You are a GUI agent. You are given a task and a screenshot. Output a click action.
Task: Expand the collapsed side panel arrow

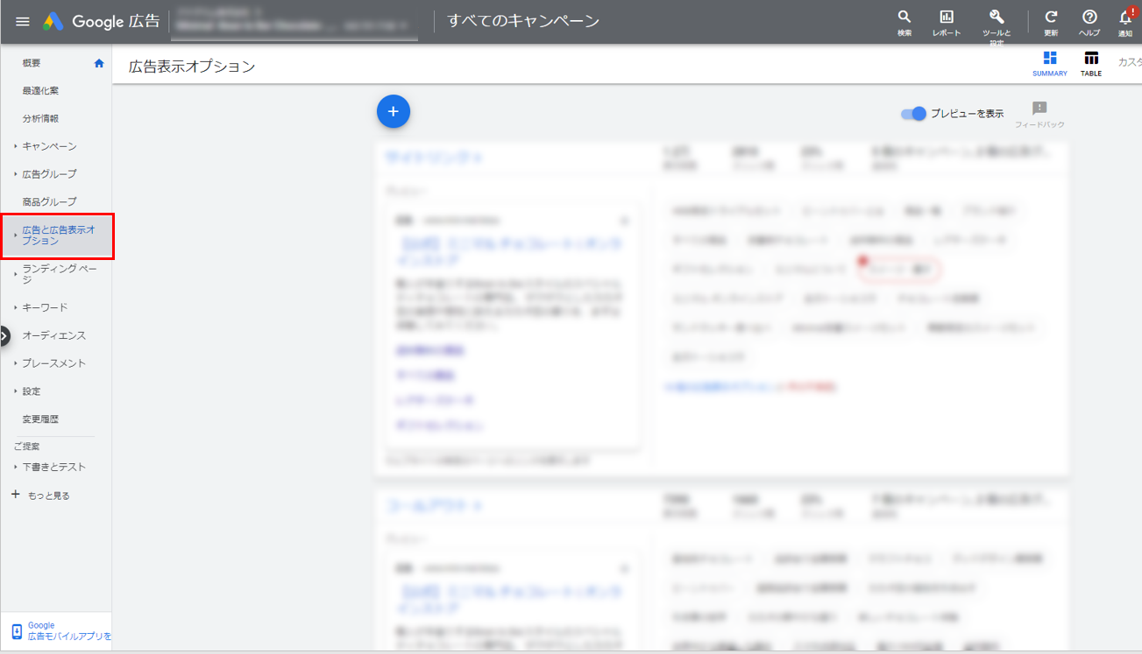pos(4,335)
